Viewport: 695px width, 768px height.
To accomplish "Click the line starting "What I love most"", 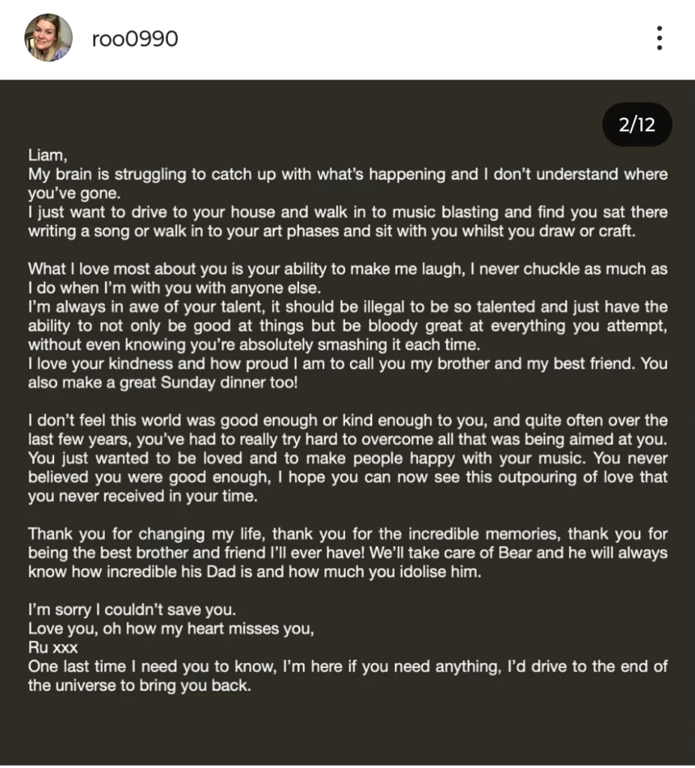I will click(347, 269).
